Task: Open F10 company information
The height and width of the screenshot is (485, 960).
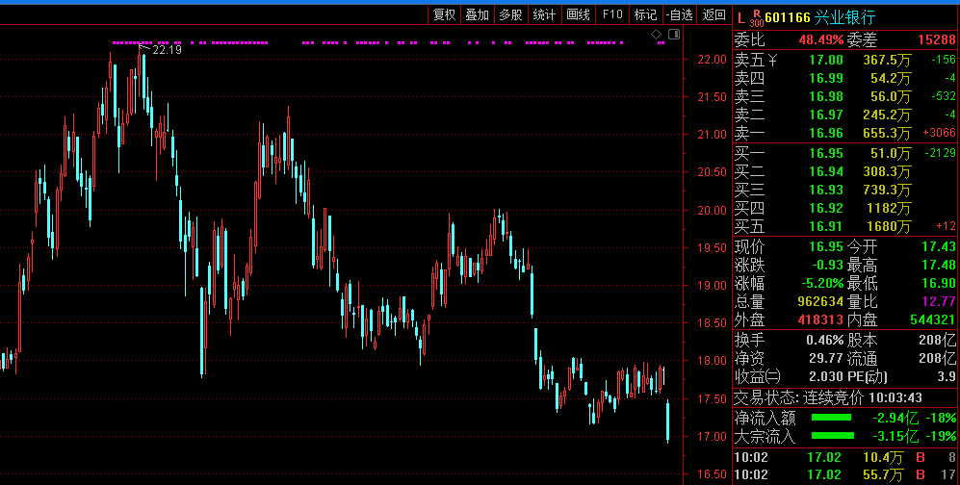Action: [x=612, y=14]
